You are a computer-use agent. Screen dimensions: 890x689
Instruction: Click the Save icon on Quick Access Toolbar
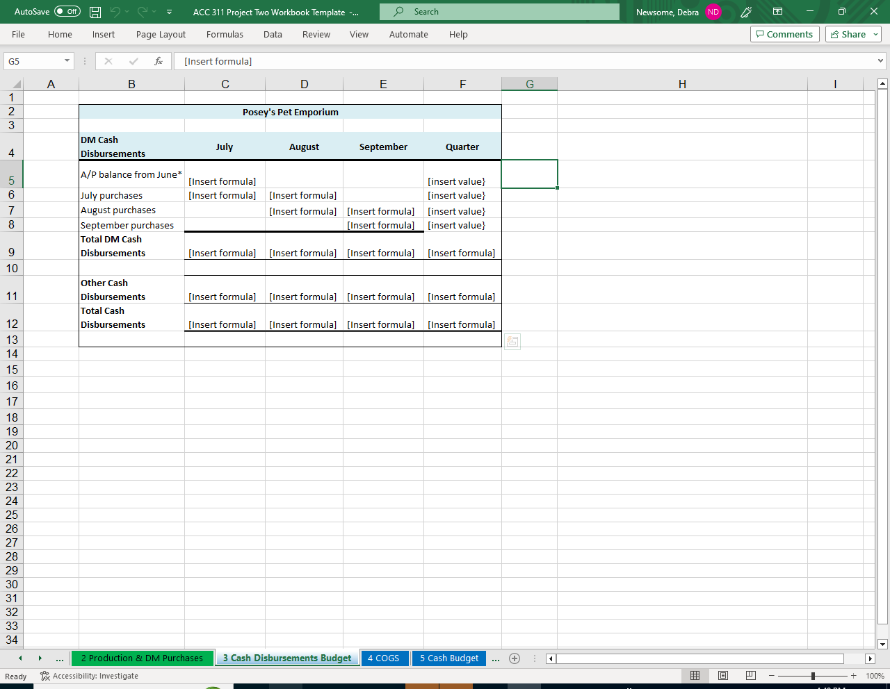point(94,11)
